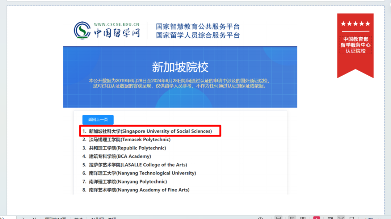This screenshot has width=391, height=219.
Task: Open 新加坡社科大学 (Singapore University of Social Sciences)
Action: 150,131
